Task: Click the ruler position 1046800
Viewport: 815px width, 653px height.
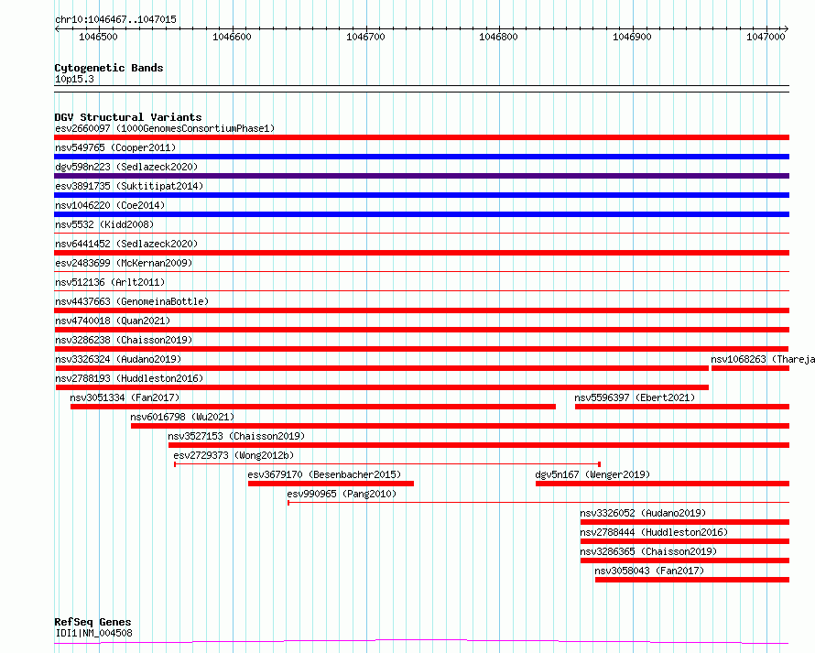Action: (x=498, y=37)
